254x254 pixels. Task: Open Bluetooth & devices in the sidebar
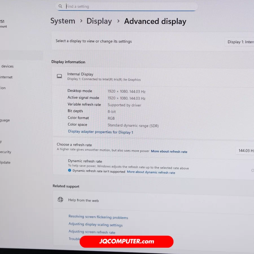click(7, 66)
